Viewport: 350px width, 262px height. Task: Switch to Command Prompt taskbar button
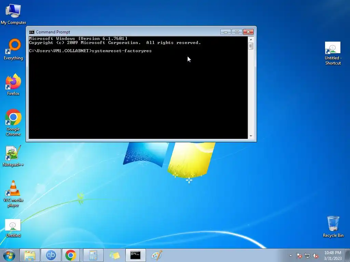135,255
